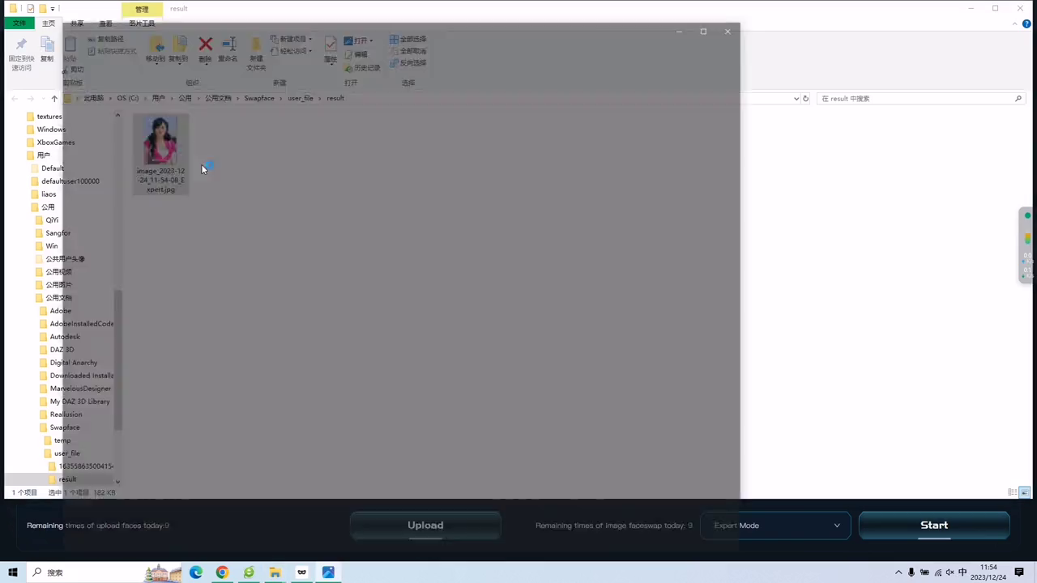Click OS (C:) in the address breadcrumb
This screenshot has width=1037, height=583.
click(127, 98)
